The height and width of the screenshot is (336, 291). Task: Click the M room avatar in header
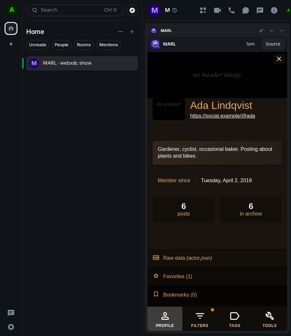[x=155, y=10]
